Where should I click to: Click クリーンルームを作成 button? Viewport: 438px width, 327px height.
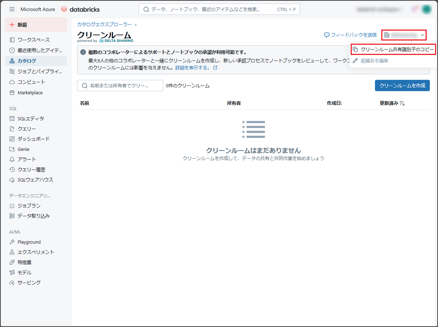click(402, 86)
